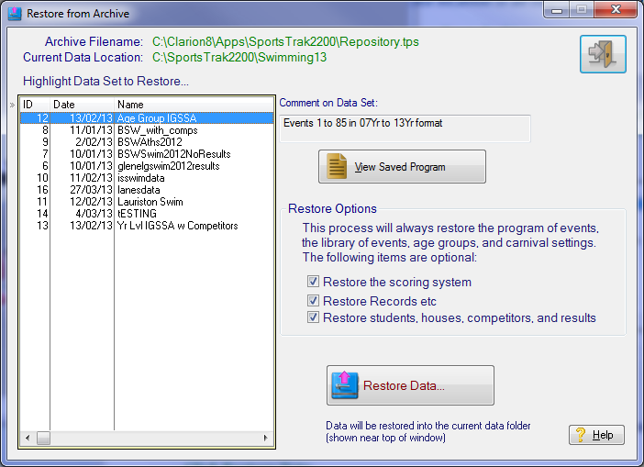This screenshot has height=467, width=644.
Task: Click the Archive Filename path text
Action: pyautogui.click(x=285, y=42)
